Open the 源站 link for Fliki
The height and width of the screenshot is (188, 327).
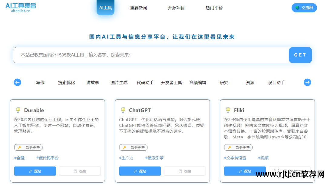(245, 171)
